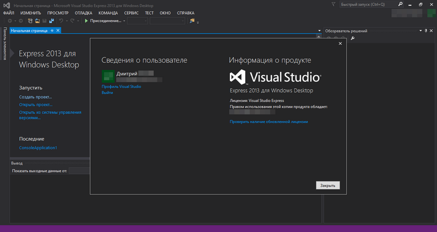The width and height of the screenshot is (437, 232).
Task: Click the Открыть проект link
Action: coord(36,105)
